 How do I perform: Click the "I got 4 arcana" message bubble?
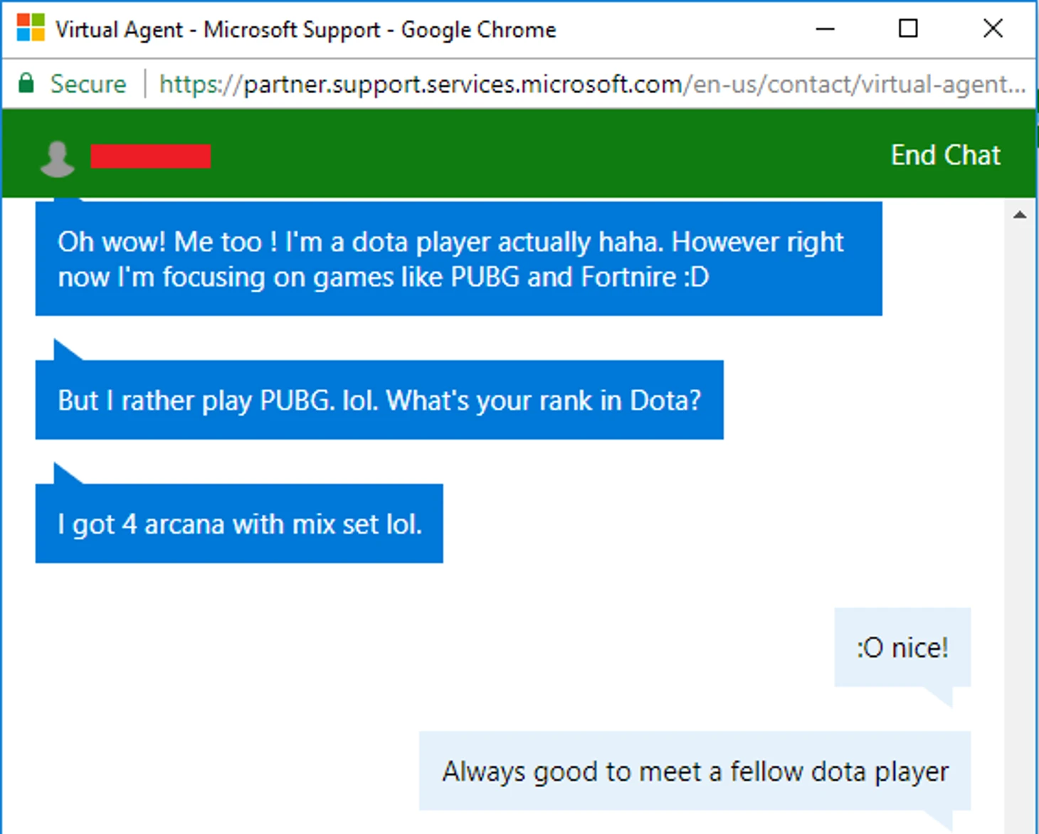point(239,524)
